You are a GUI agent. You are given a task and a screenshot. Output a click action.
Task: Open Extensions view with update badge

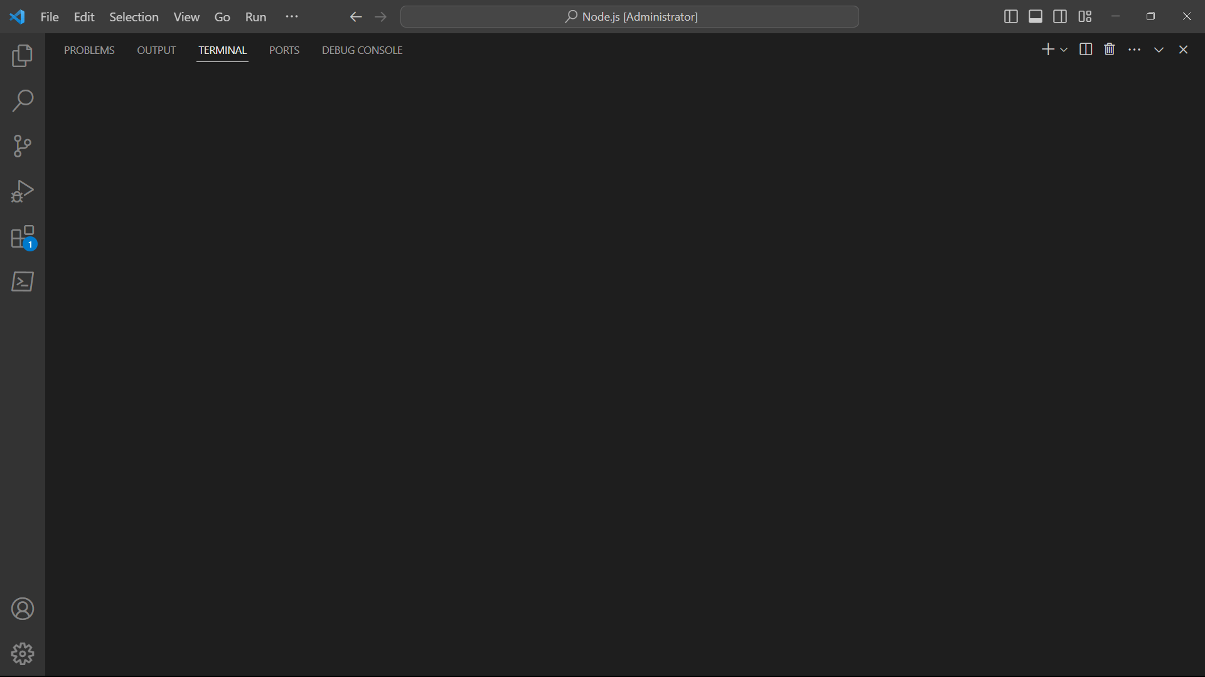coord(23,238)
